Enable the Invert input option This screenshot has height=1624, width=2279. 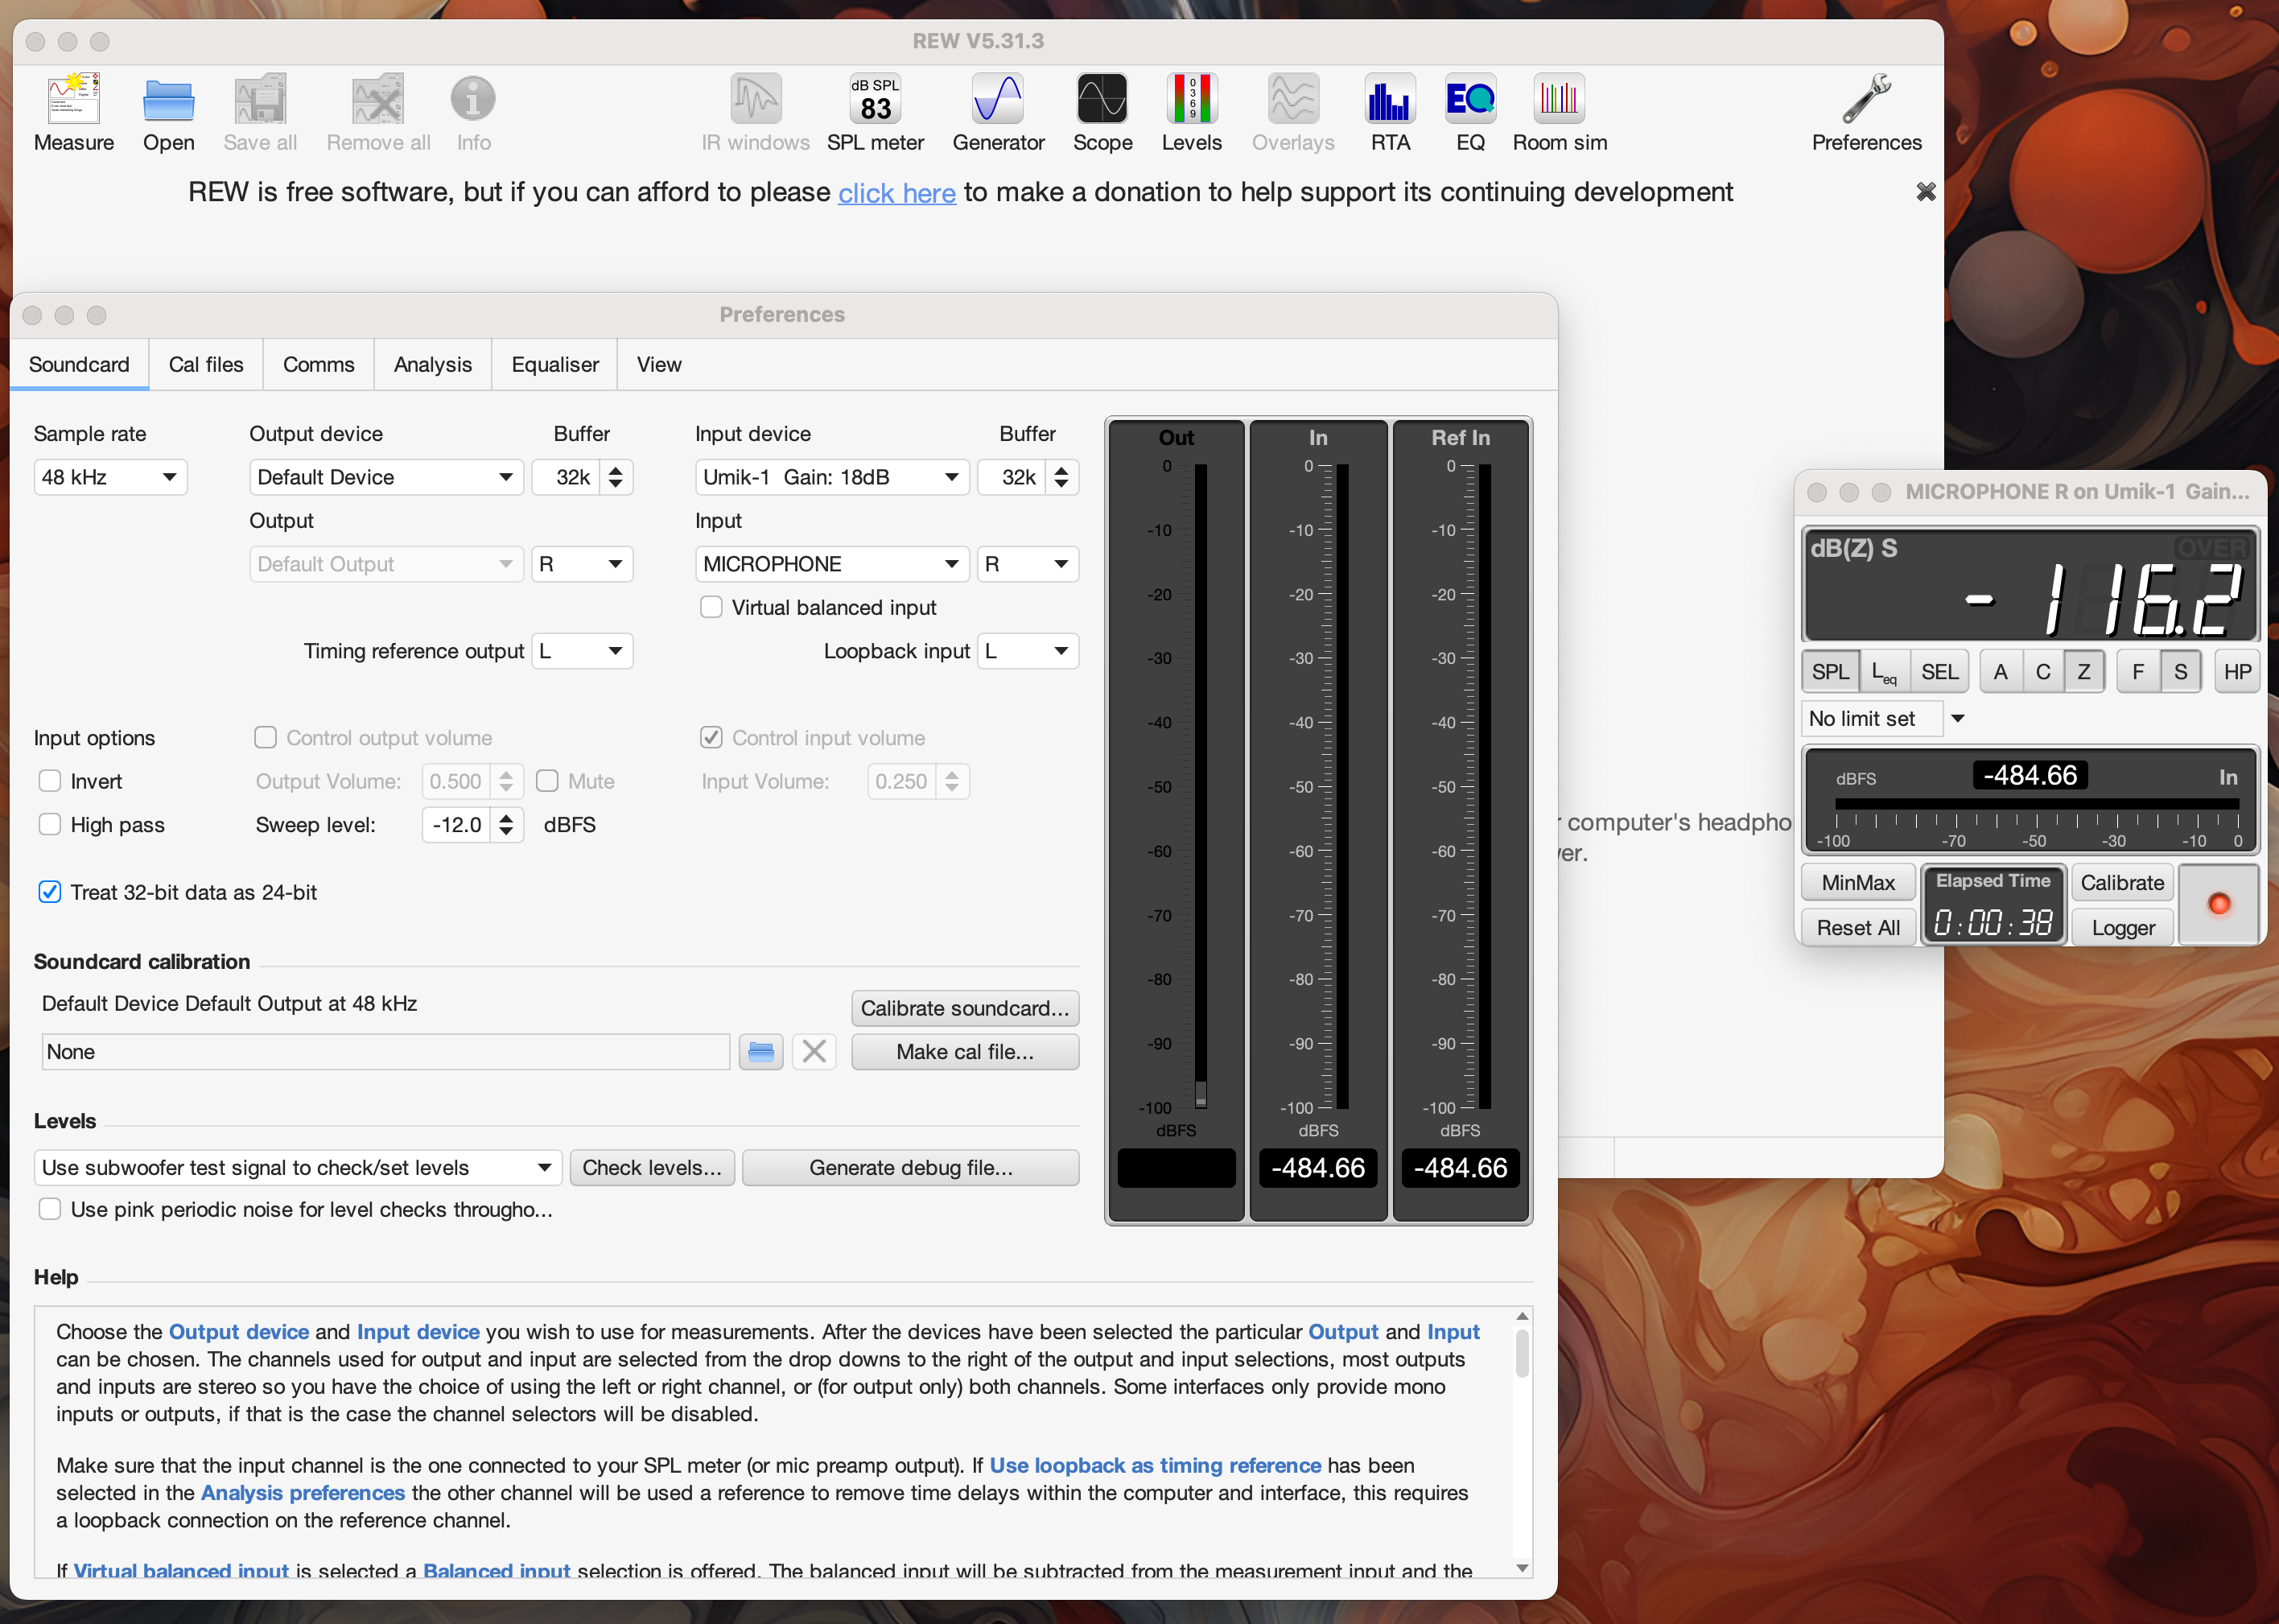[x=50, y=781]
